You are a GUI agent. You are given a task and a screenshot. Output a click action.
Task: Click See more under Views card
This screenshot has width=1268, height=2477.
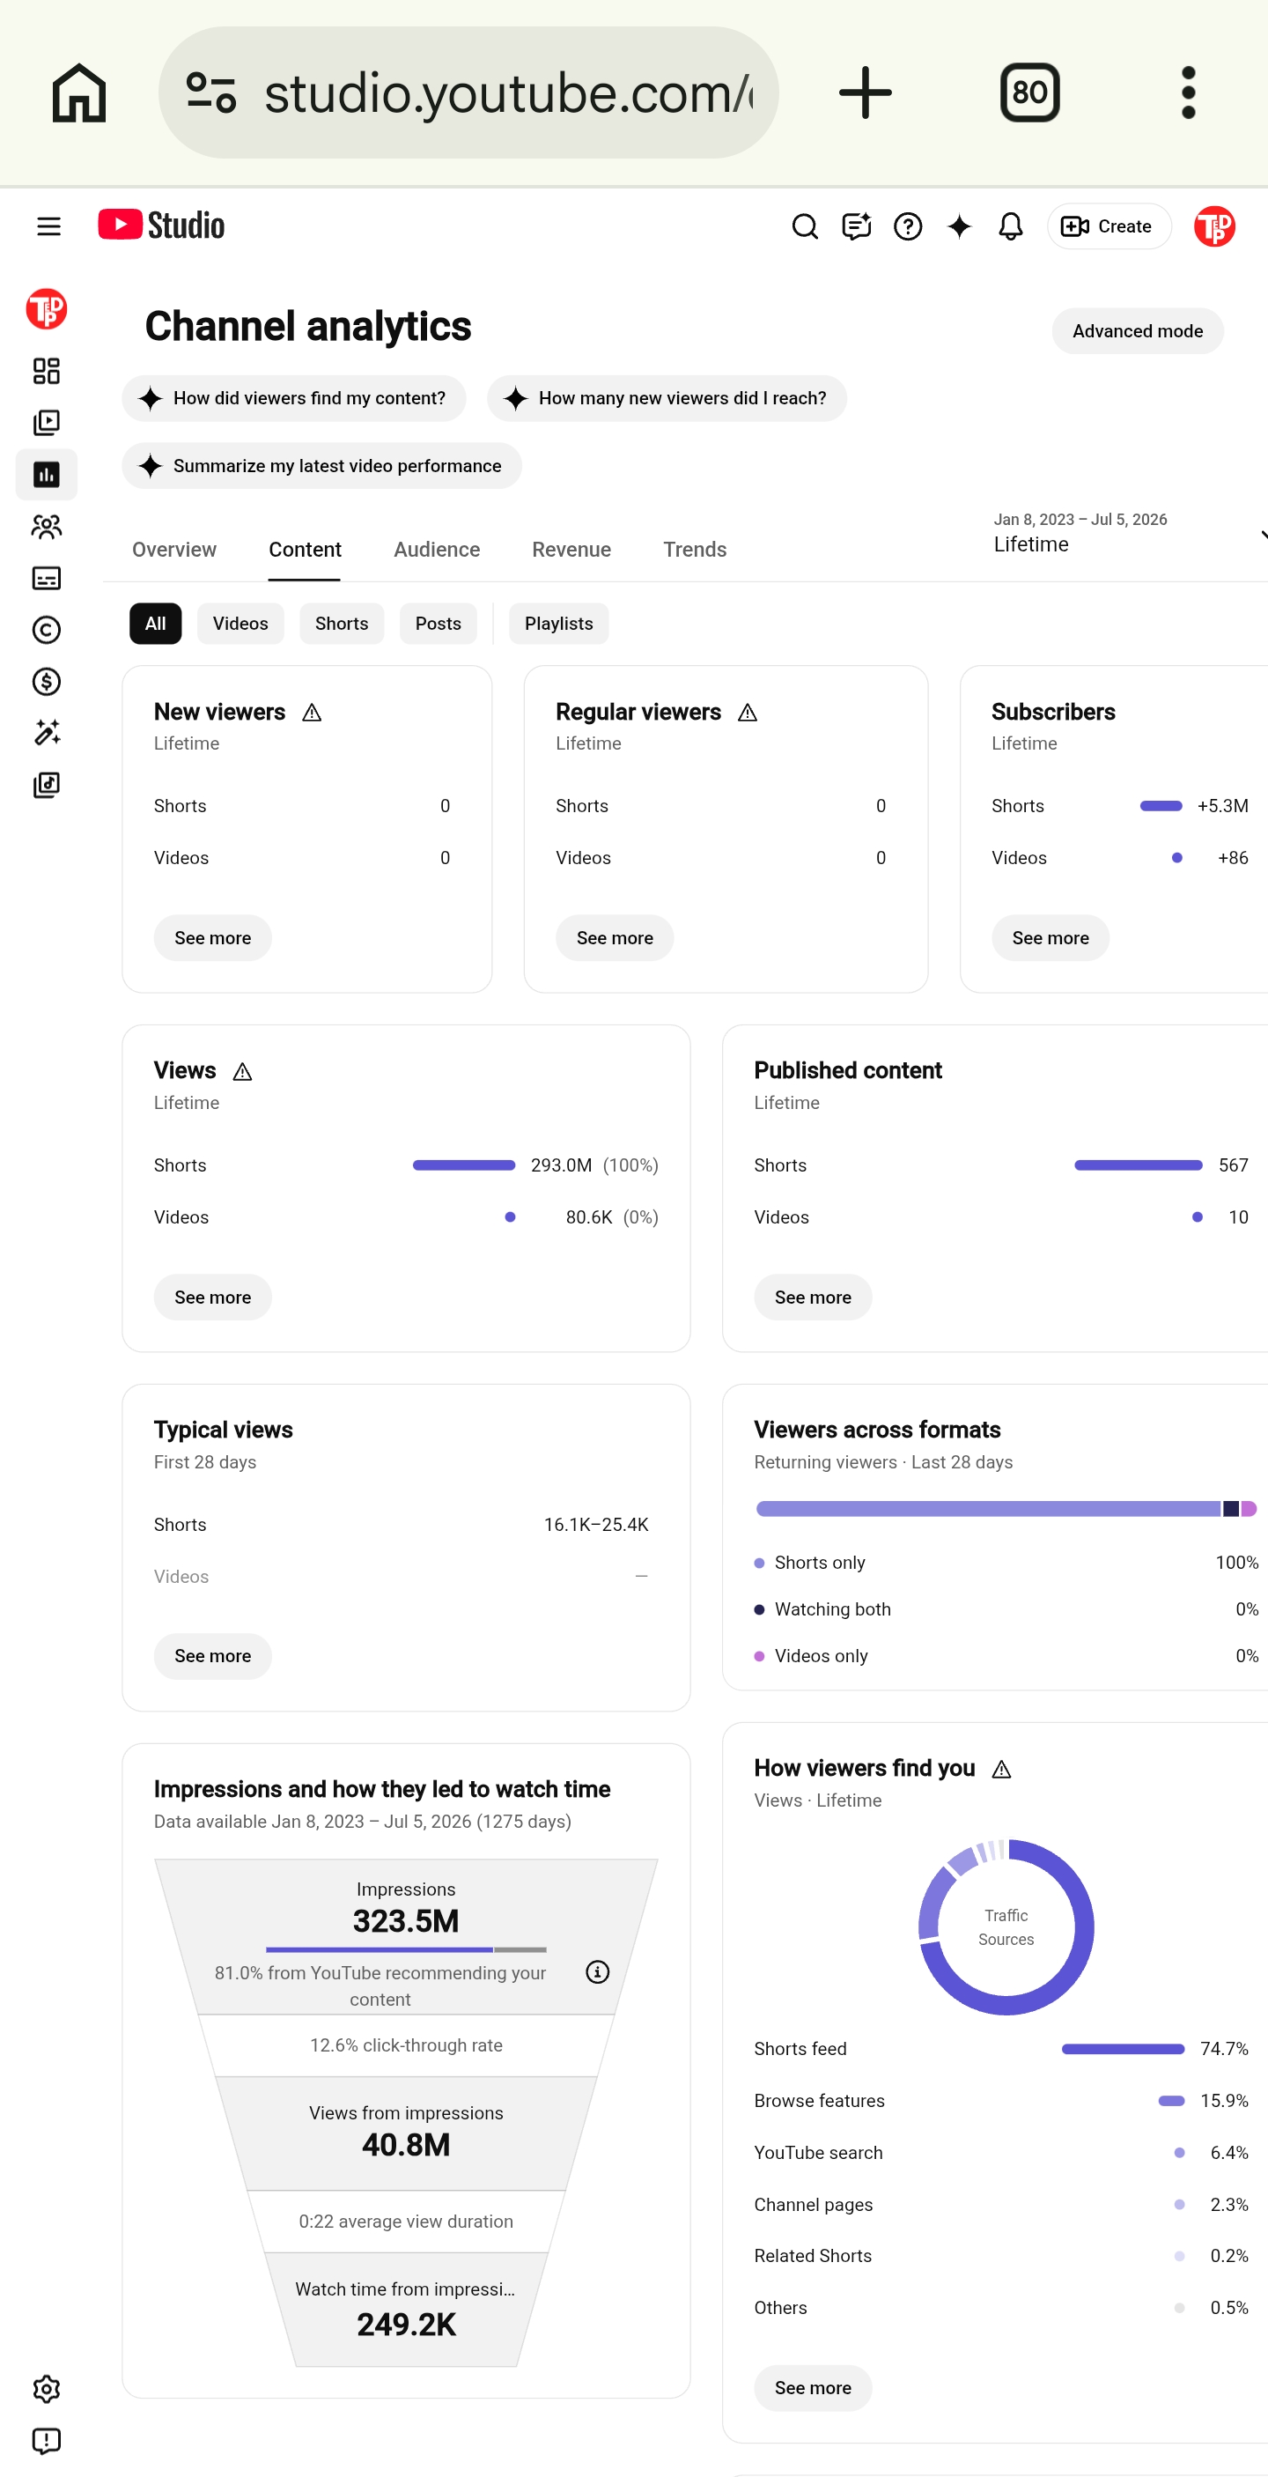(212, 1298)
